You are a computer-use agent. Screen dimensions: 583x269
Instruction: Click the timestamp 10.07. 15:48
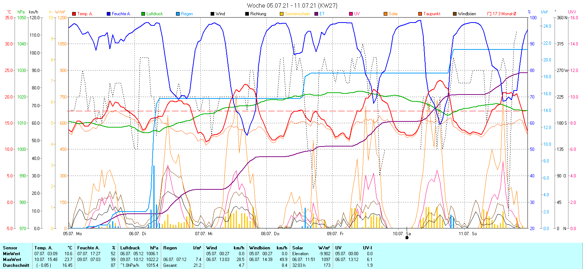pyautogui.click(x=46, y=260)
